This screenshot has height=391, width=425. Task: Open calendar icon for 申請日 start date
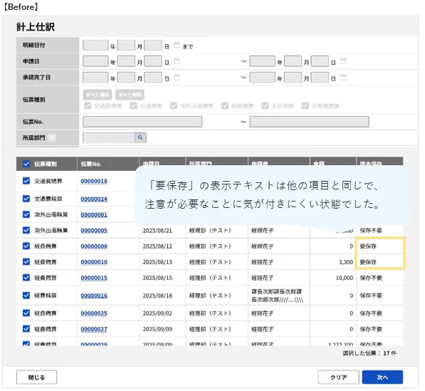click(x=177, y=61)
